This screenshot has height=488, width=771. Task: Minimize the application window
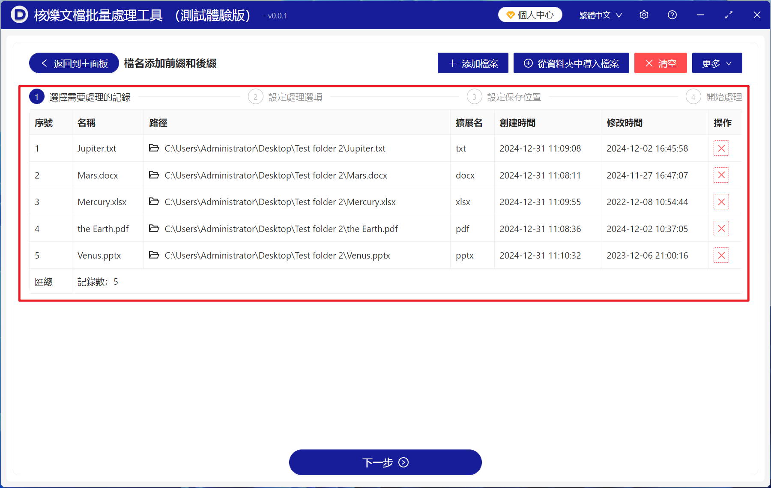click(700, 15)
